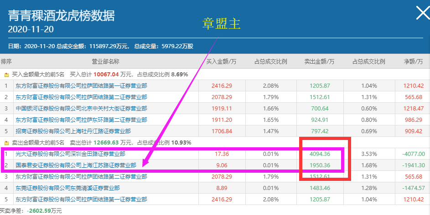Click buy amount 8.89 for 东莞证券
The height and width of the screenshot is (215, 430).
[222, 188]
